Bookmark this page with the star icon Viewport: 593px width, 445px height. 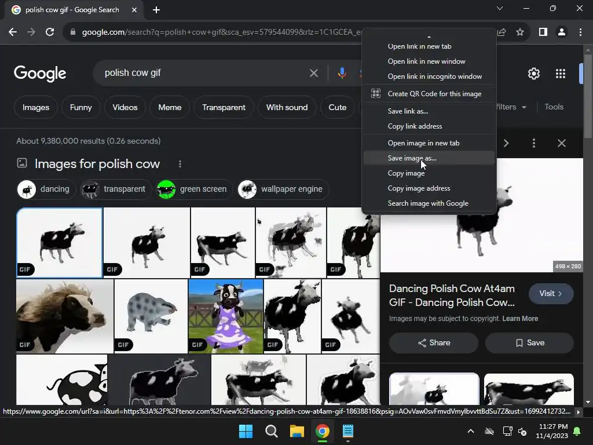tap(520, 32)
